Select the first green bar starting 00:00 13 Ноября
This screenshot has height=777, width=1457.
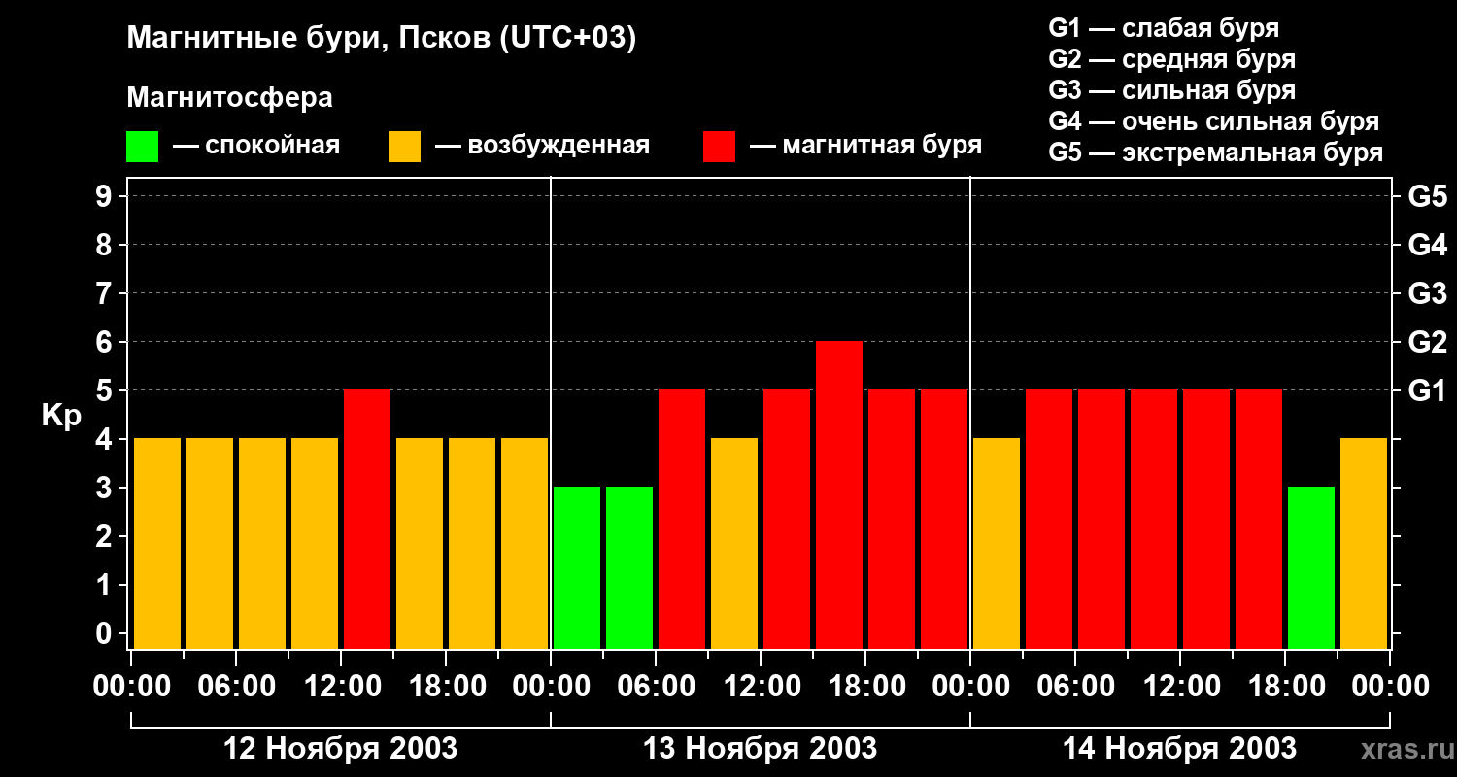(577, 568)
